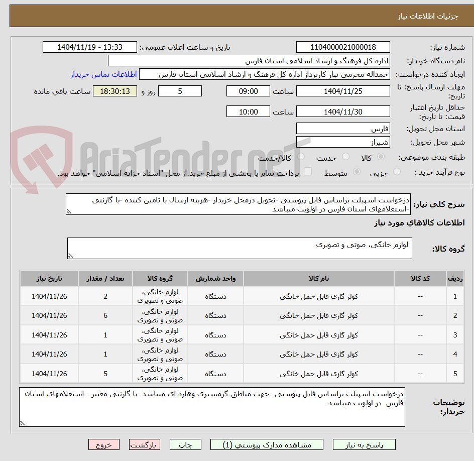Image resolution: width=474 pixels, height=461 pixels.
Task: Click the 'گروه کالا' table column header
Action: click(160, 278)
